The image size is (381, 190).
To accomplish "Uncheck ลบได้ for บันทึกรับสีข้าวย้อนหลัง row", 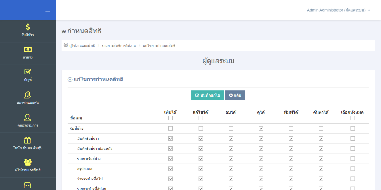I will [231, 149].
